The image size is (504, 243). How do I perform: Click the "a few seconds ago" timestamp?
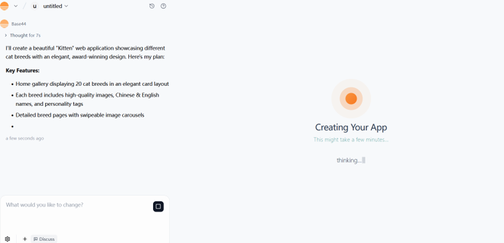[x=25, y=138]
